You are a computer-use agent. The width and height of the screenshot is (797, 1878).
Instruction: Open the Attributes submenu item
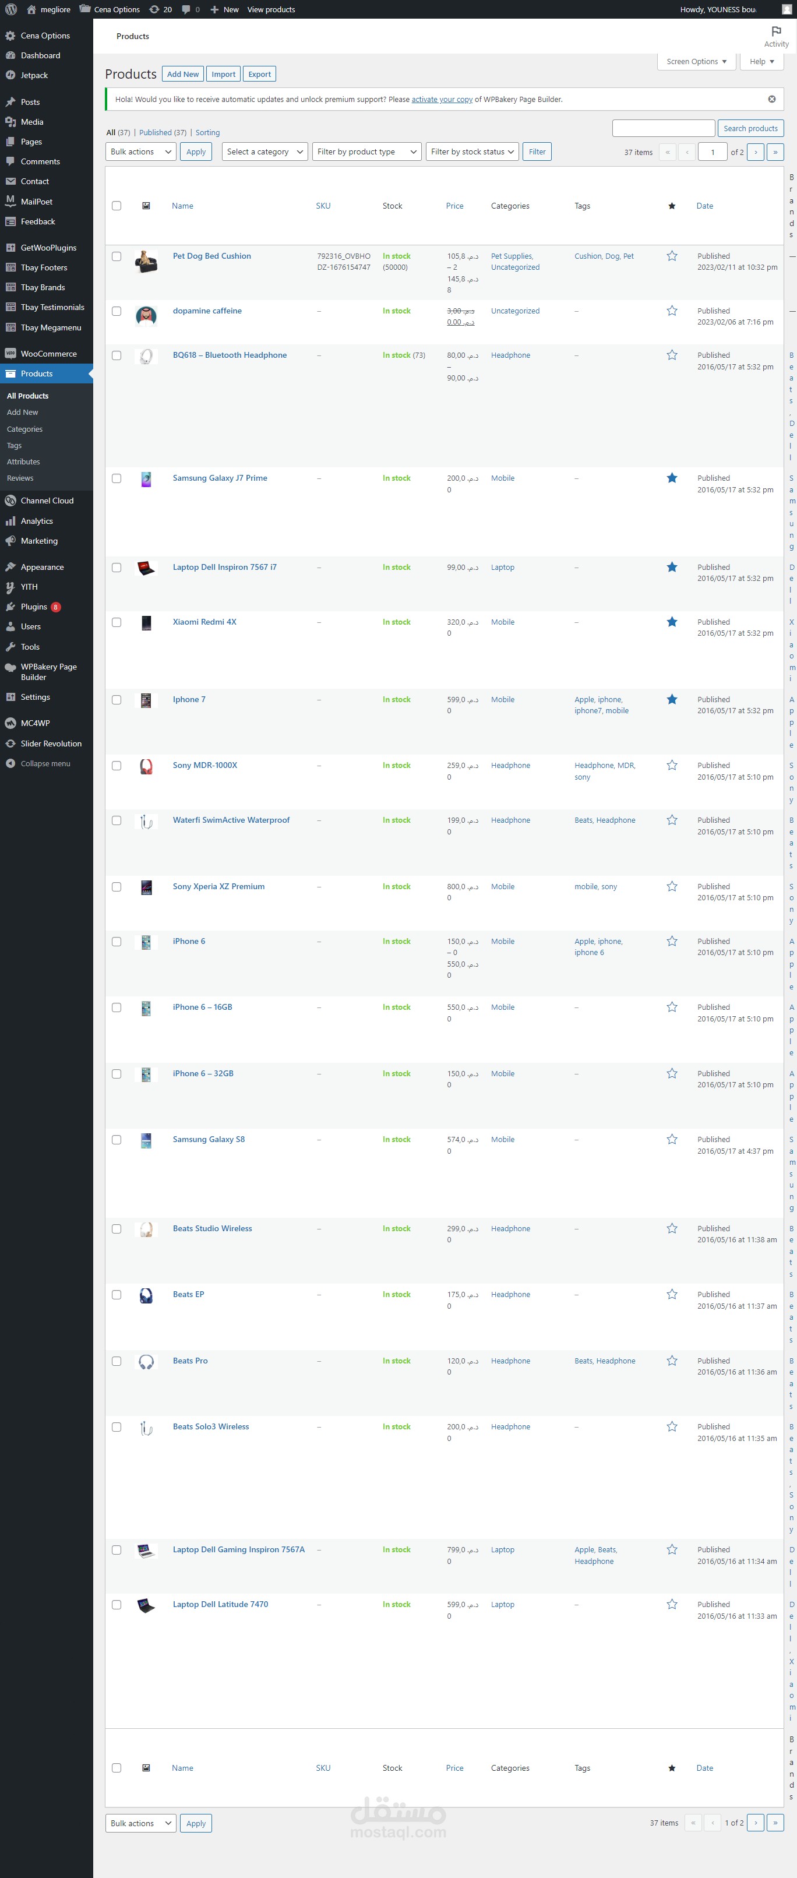point(23,461)
